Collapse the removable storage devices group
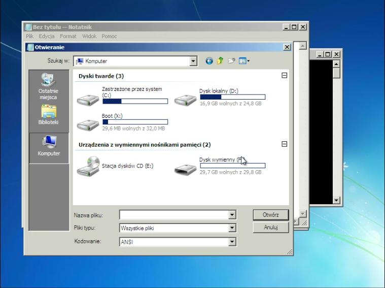 pos(285,144)
